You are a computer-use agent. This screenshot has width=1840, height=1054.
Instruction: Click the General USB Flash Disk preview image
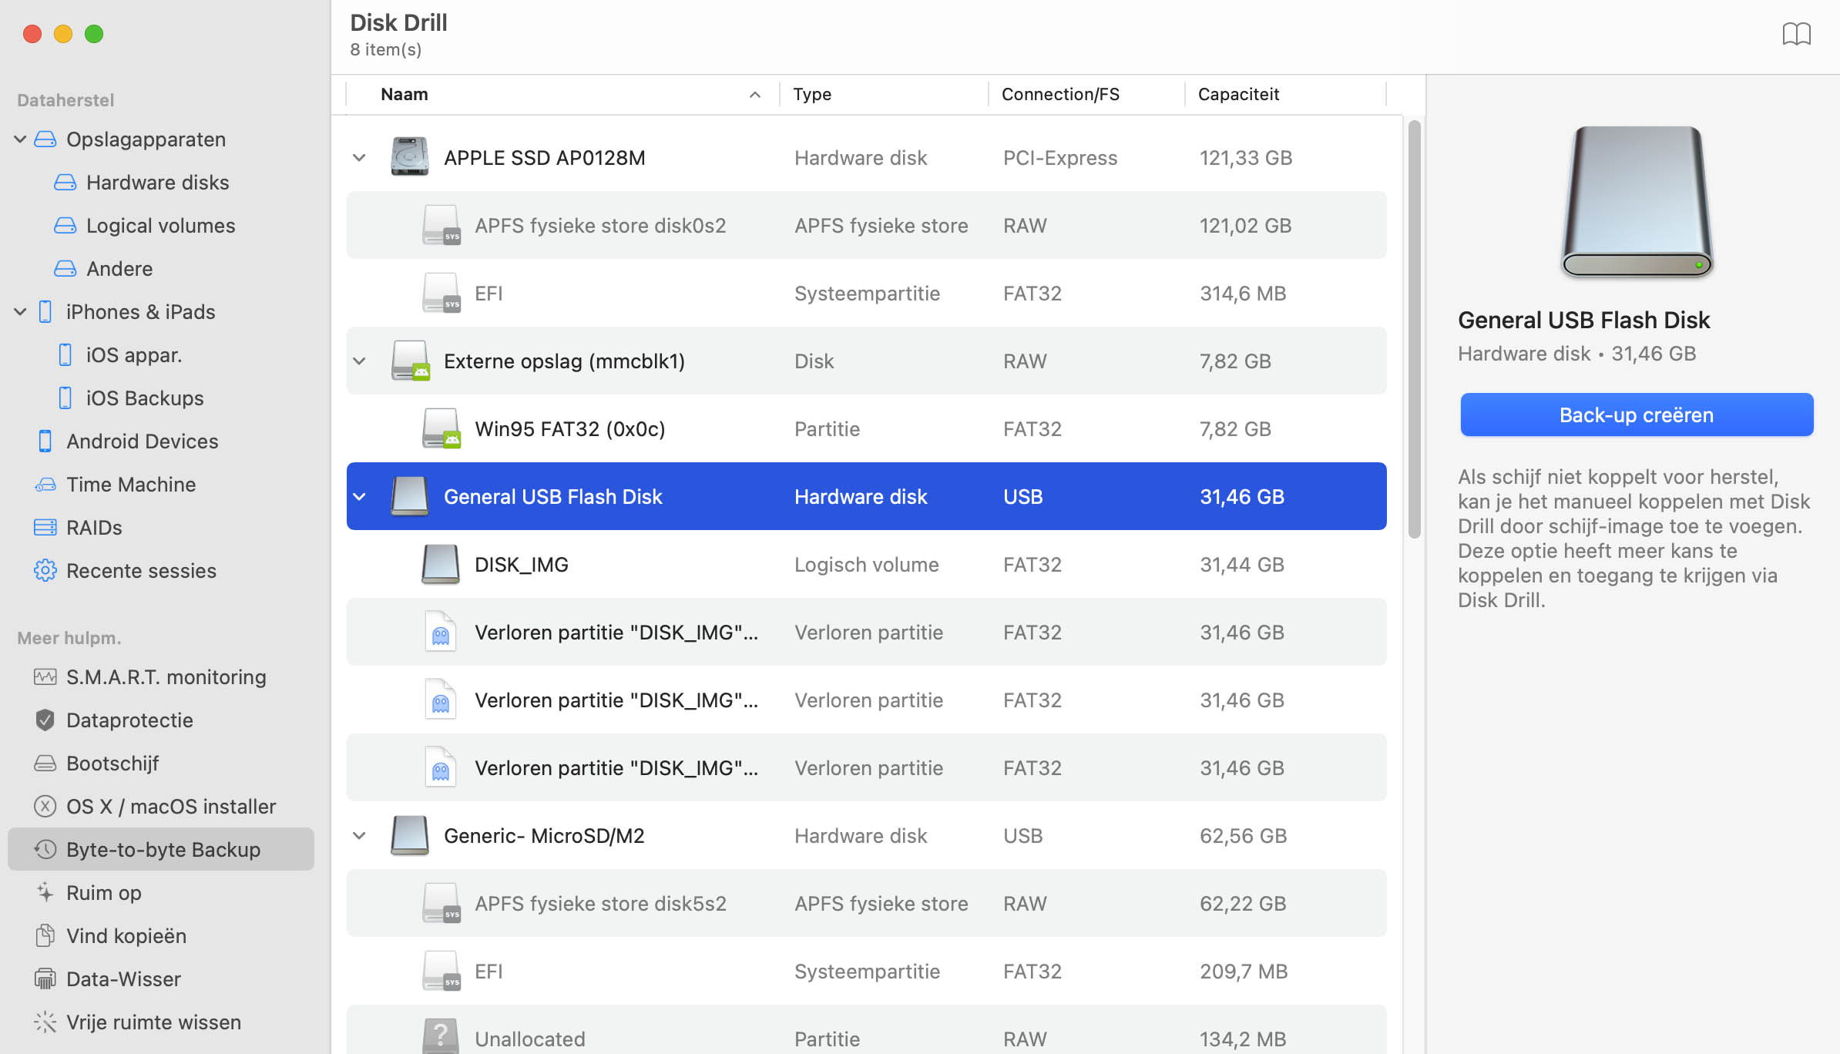coord(1637,202)
